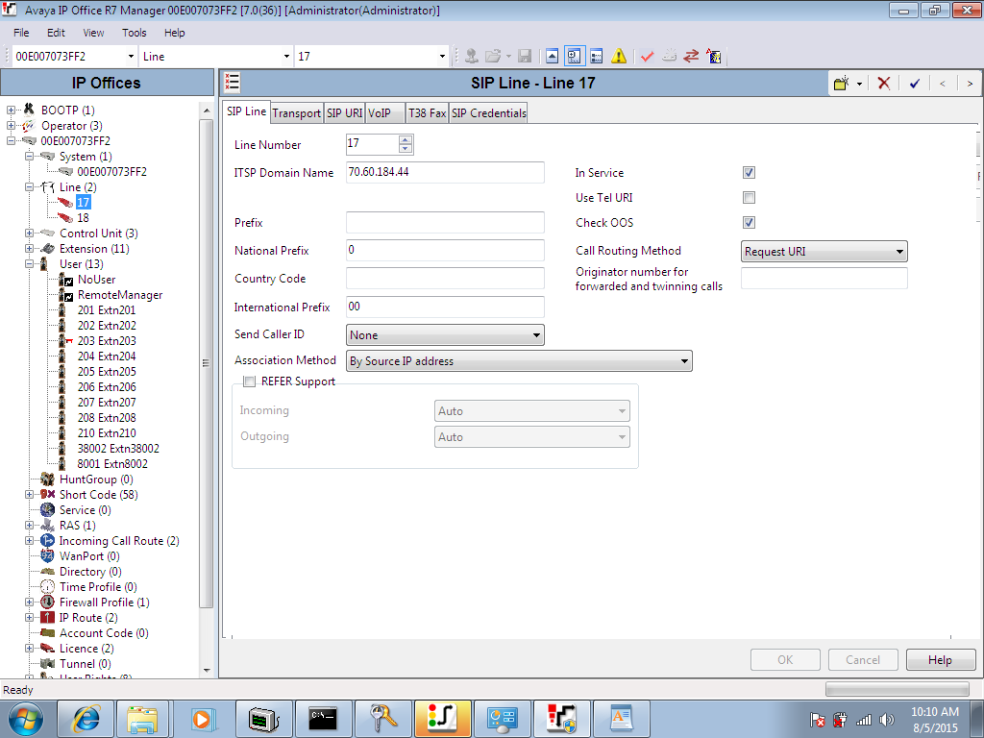Click the ITSP Domain Name field
Image resolution: width=984 pixels, height=738 pixels.
coord(445,173)
